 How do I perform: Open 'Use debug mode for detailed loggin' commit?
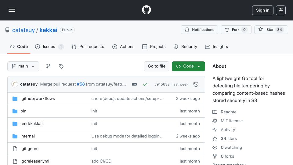(x=127, y=136)
